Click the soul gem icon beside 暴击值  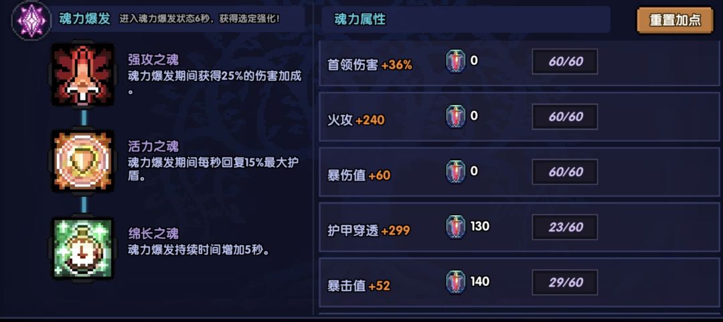[x=455, y=283]
